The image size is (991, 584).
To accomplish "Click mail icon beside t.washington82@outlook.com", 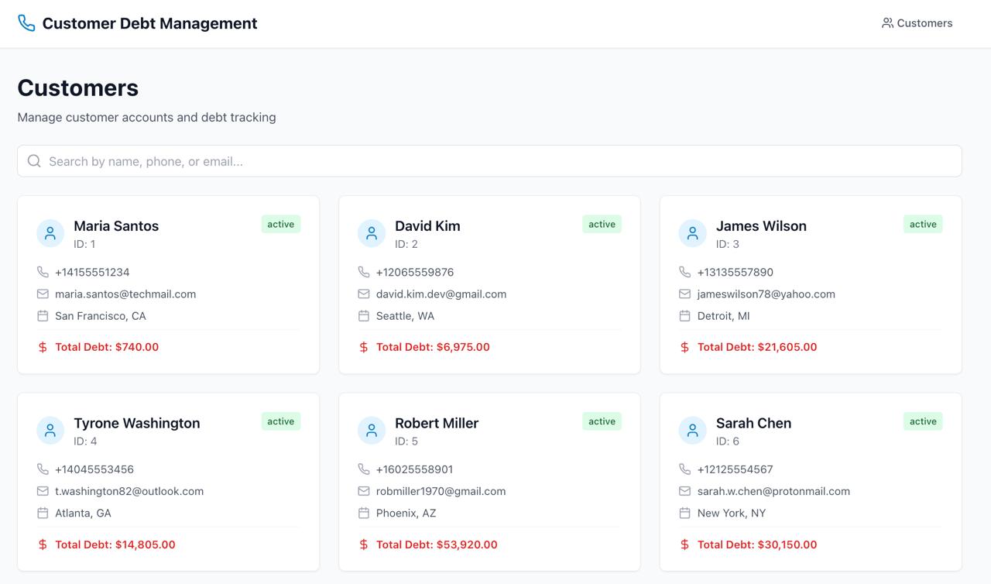I will (x=43, y=491).
